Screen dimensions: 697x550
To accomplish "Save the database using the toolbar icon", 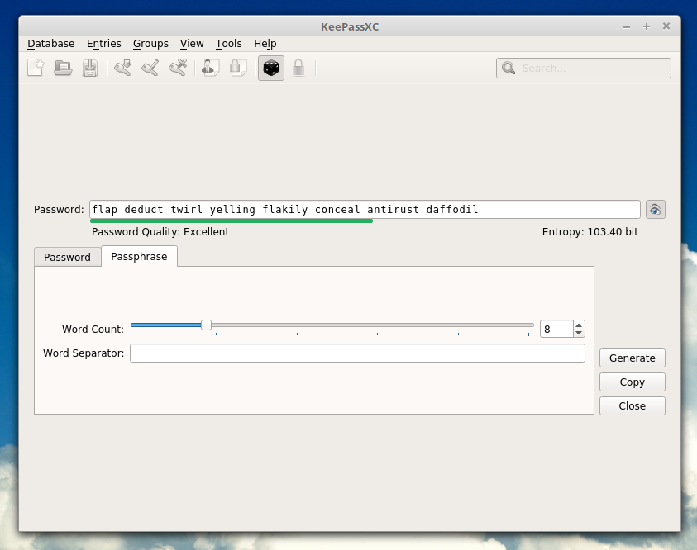I will (90, 68).
